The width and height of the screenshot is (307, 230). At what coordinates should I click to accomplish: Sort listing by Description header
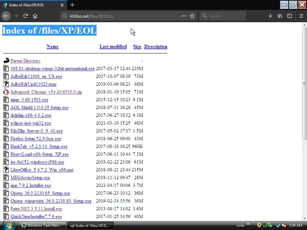point(156,46)
